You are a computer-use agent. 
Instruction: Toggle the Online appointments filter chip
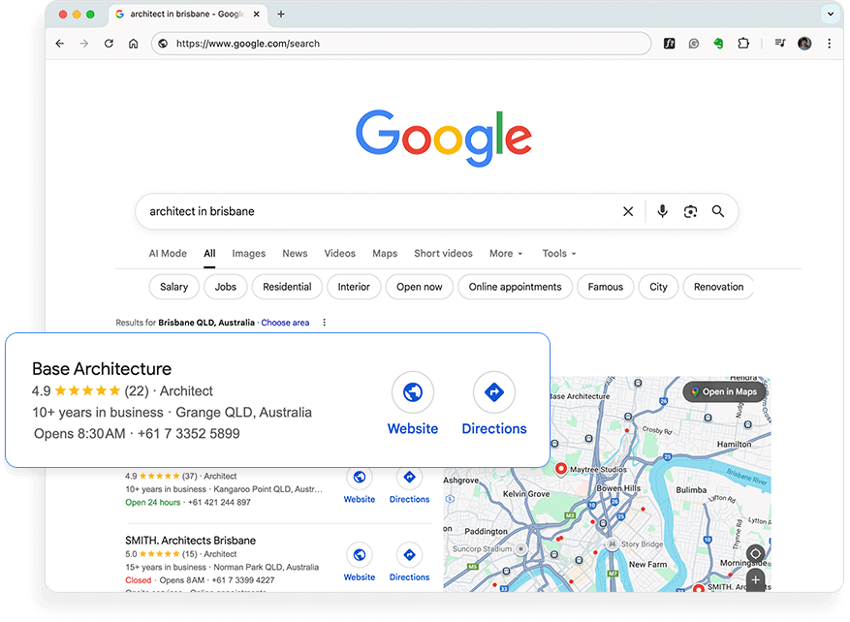pyautogui.click(x=515, y=287)
